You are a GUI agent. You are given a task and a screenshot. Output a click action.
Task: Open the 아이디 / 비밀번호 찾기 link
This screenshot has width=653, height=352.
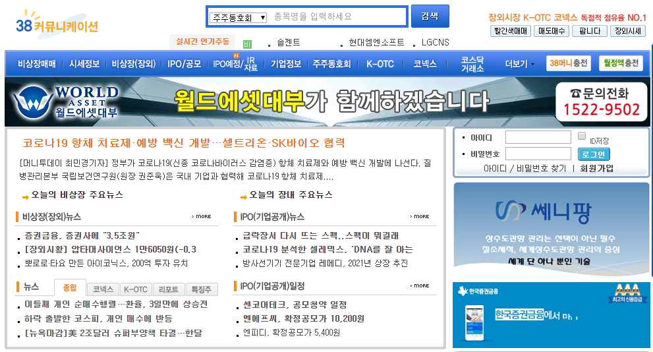click(525, 168)
